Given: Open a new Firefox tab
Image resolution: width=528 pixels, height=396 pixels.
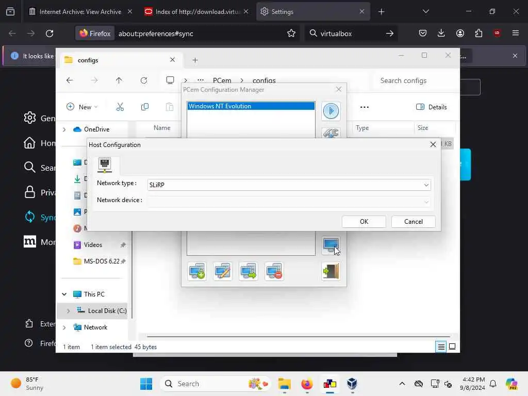Looking at the screenshot, I should (381, 12).
